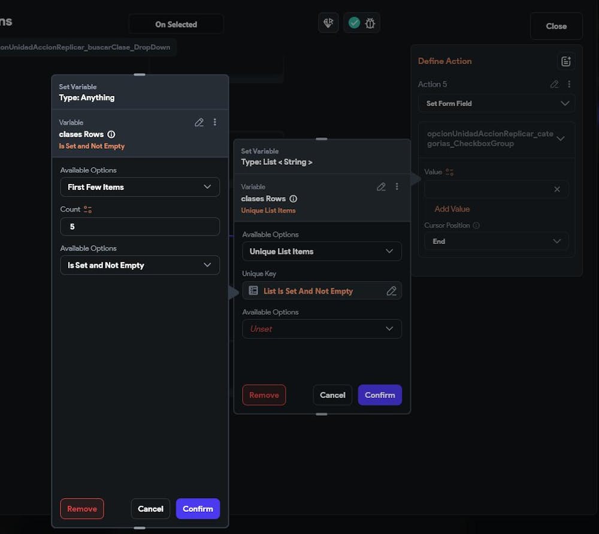Click info icon beside clases Rows, Anything panel
Image resolution: width=599 pixels, height=534 pixels.
click(111, 134)
